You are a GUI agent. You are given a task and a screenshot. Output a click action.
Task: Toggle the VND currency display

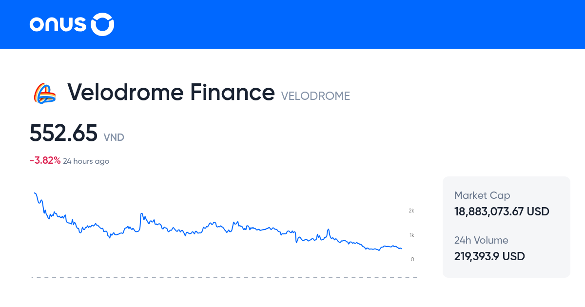(x=114, y=137)
